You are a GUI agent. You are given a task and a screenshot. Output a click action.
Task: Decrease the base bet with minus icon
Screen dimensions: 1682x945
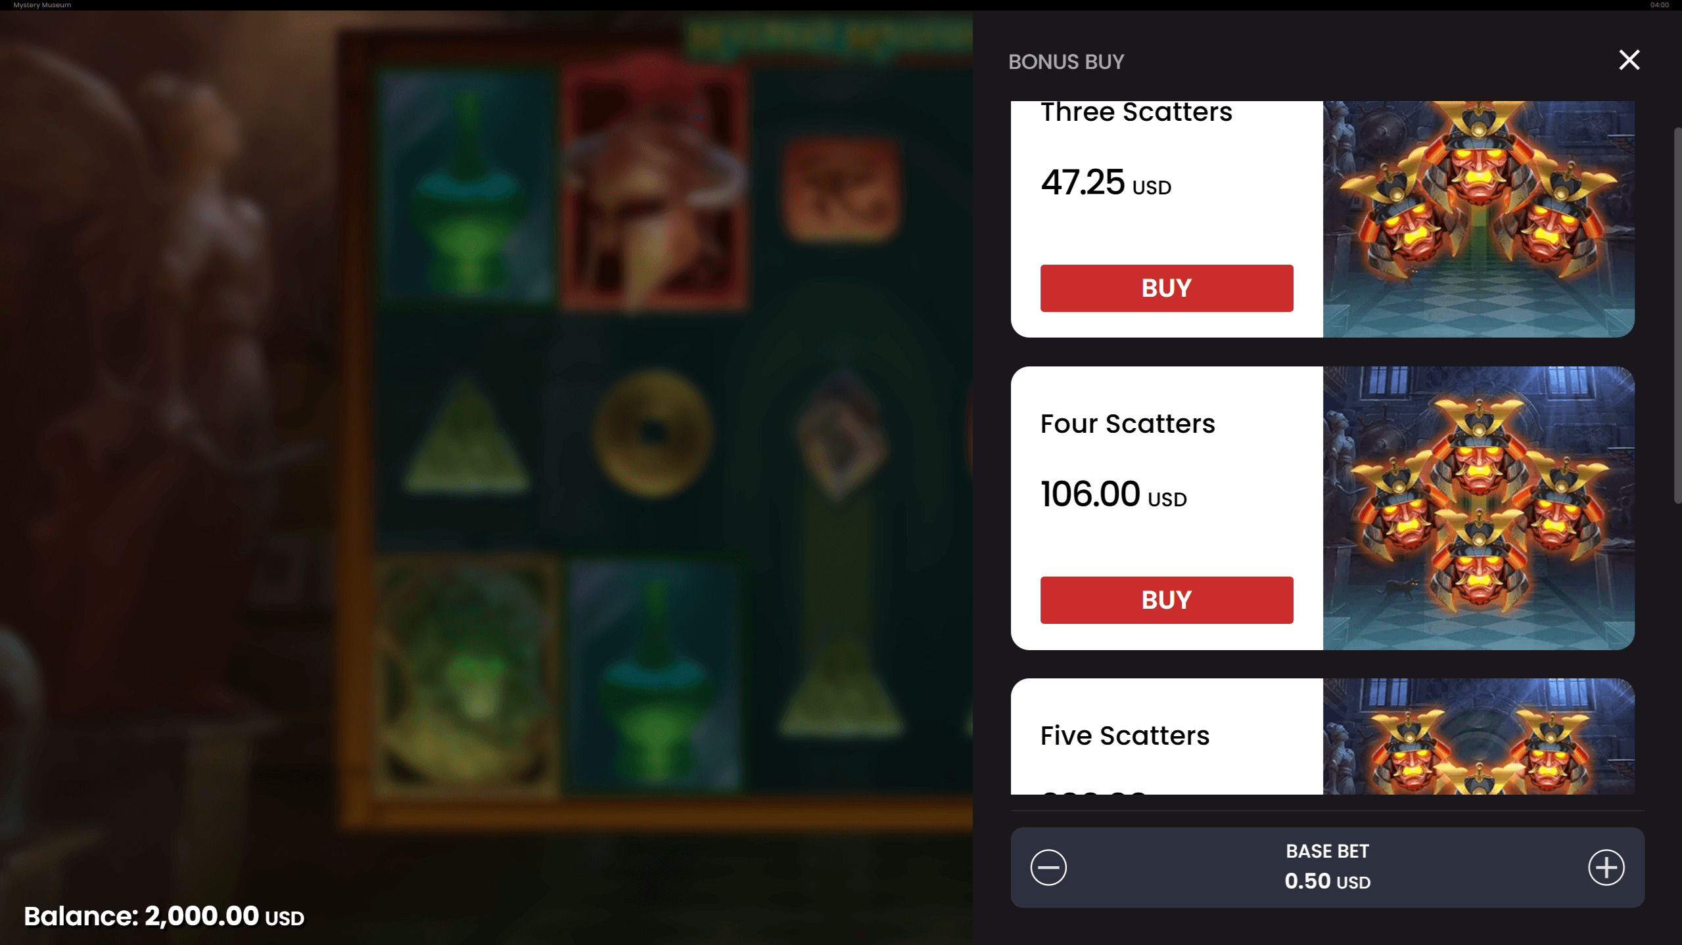(1048, 867)
